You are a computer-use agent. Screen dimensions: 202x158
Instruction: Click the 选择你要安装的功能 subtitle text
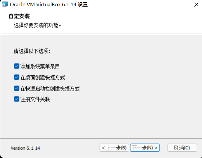coord(37,25)
